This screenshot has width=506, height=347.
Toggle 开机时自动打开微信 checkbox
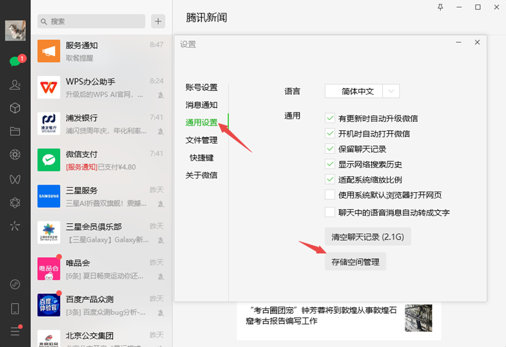click(330, 133)
